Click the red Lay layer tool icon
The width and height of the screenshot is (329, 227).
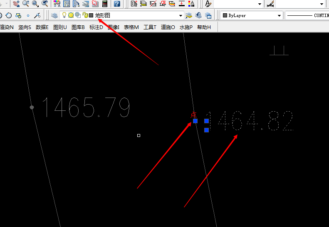163,4
